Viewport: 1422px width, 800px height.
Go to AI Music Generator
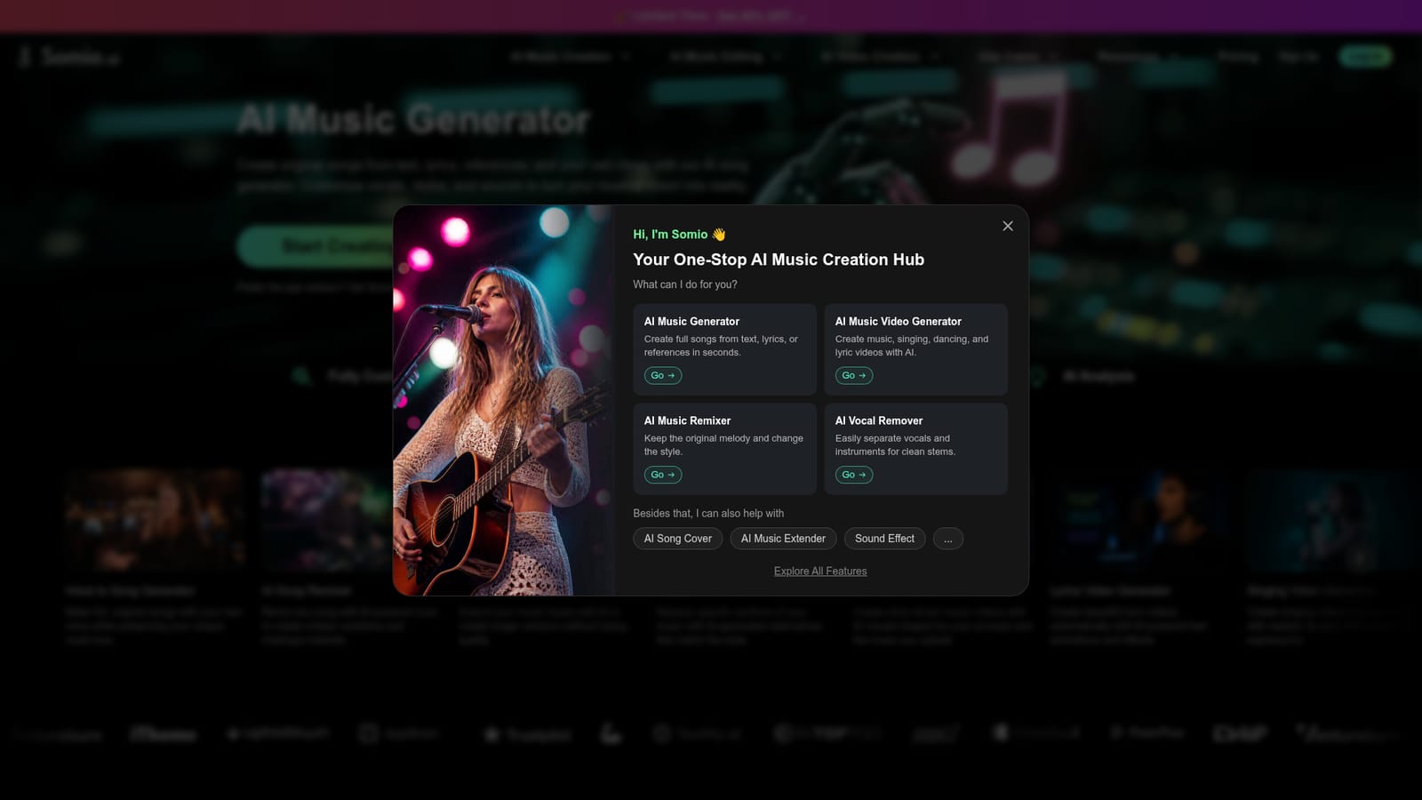(x=663, y=375)
